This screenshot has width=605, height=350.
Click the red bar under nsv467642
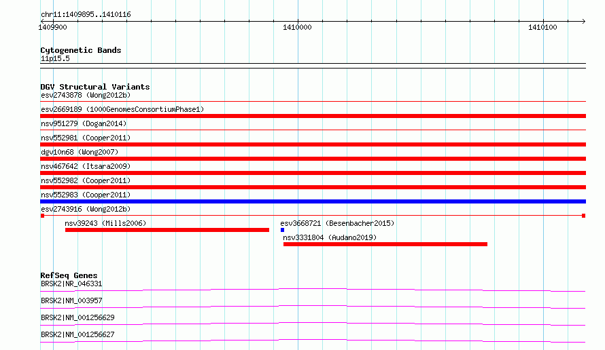[313, 173]
